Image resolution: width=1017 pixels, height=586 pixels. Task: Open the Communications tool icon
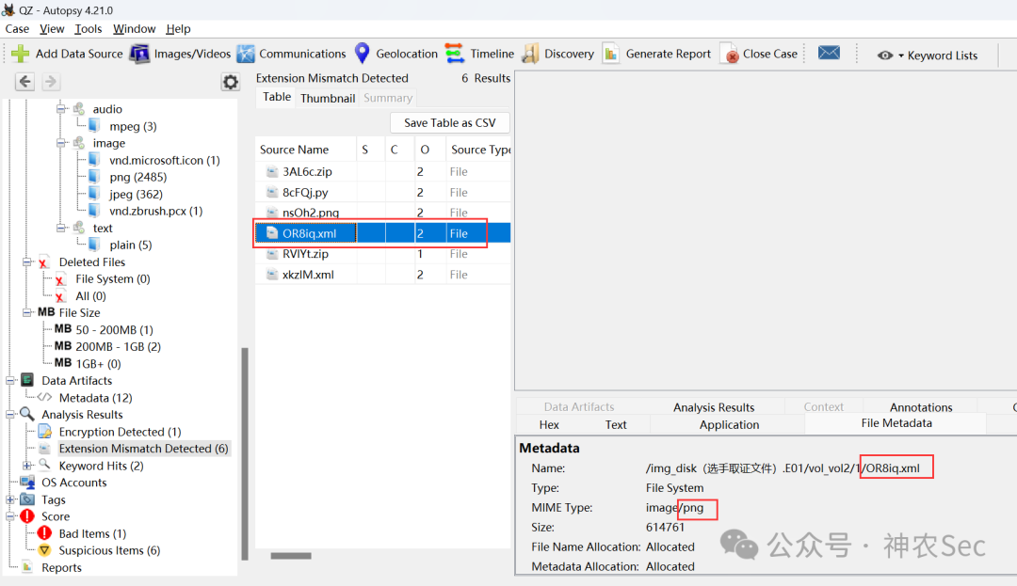tap(245, 54)
